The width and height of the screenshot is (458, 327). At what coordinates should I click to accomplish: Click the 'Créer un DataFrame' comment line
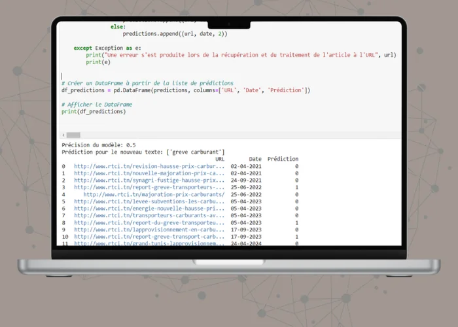click(147, 83)
